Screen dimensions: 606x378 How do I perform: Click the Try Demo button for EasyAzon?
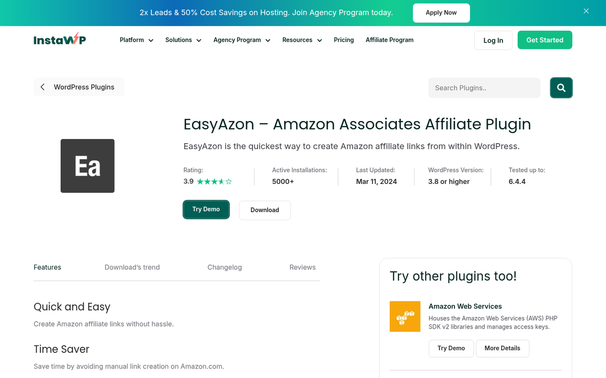(x=206, y=210)
